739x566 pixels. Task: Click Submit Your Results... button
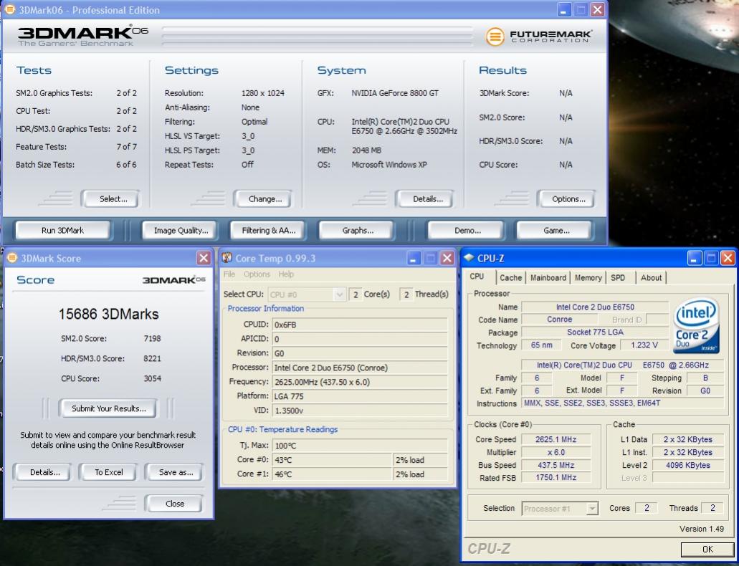point(108,408)
